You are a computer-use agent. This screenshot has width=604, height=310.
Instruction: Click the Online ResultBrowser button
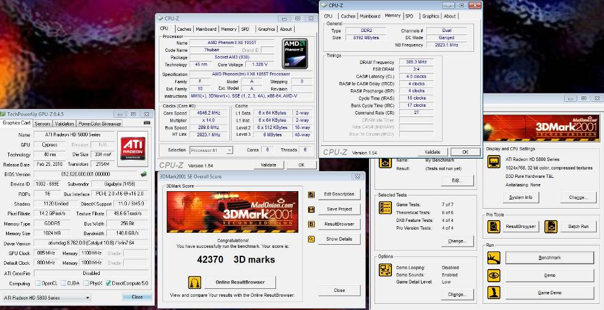pos(240,282)
